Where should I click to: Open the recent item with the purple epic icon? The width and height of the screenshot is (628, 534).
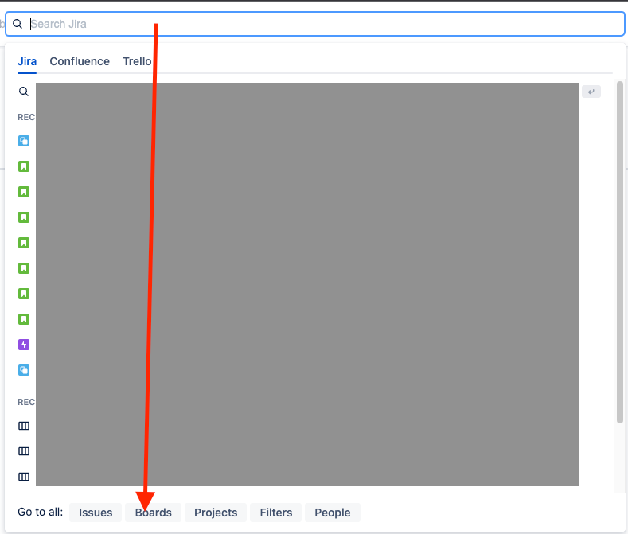[24, 345]
